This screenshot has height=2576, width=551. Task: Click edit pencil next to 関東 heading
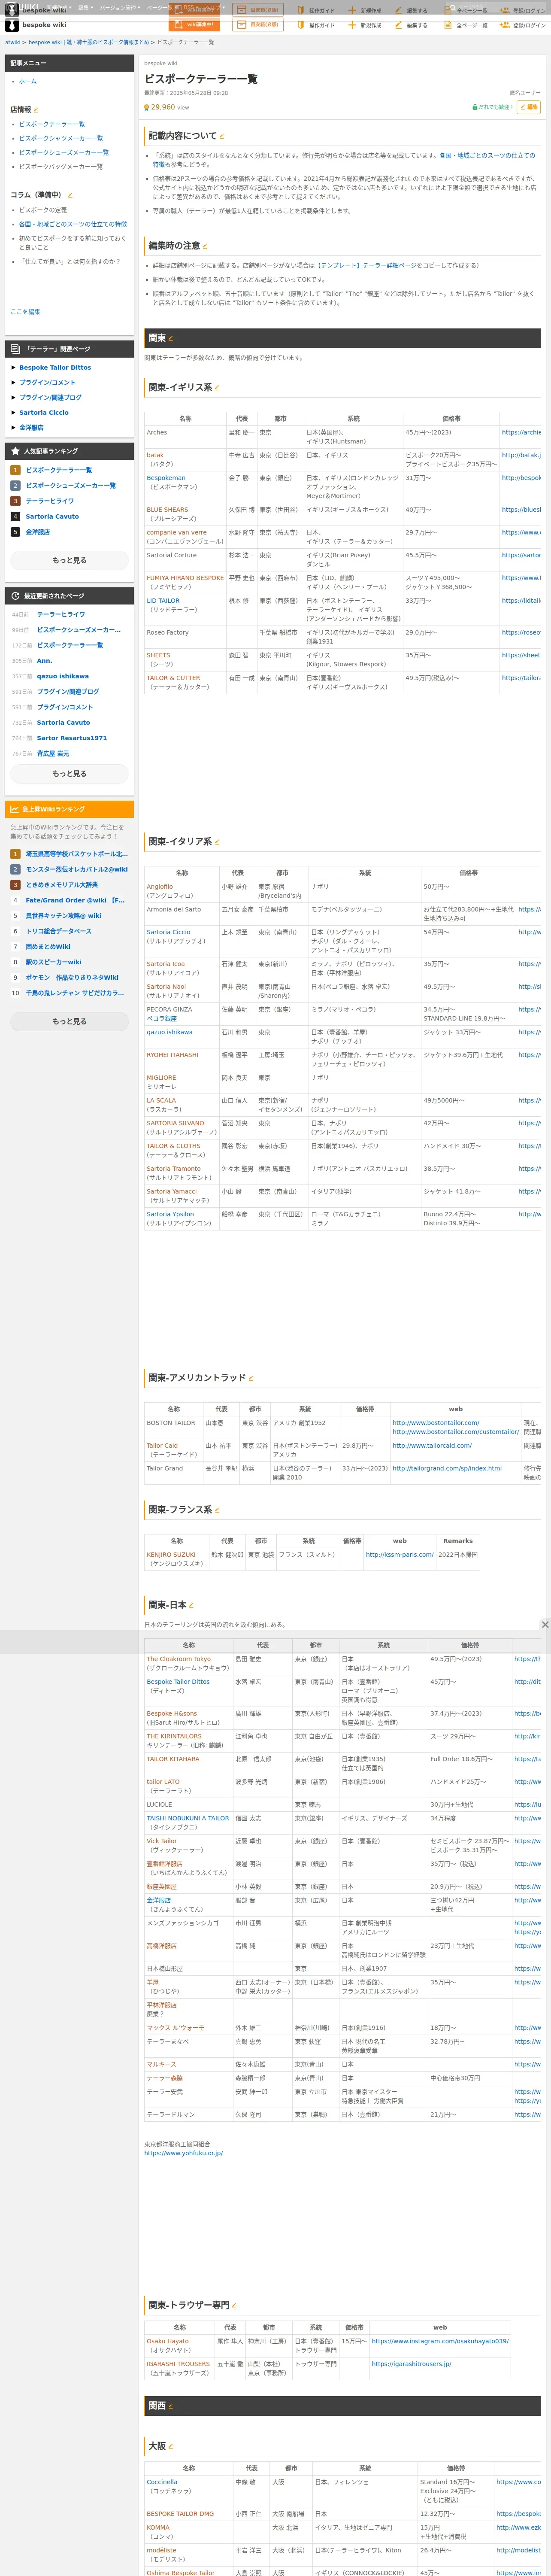coord(171,338)
